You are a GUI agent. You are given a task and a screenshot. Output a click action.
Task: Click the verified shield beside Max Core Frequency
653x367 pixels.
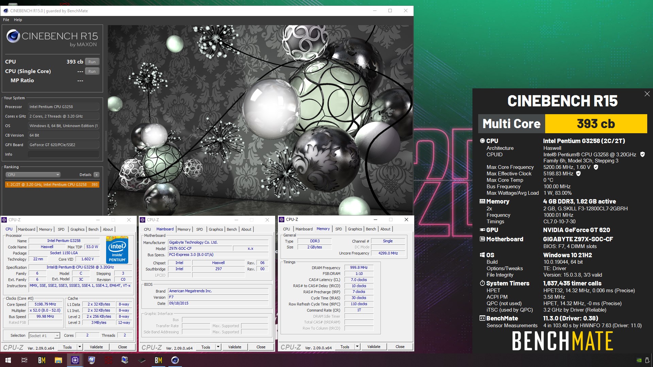click(596, 167)
